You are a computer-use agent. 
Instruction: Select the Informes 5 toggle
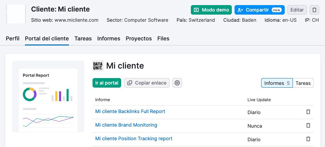click(277, 83)
